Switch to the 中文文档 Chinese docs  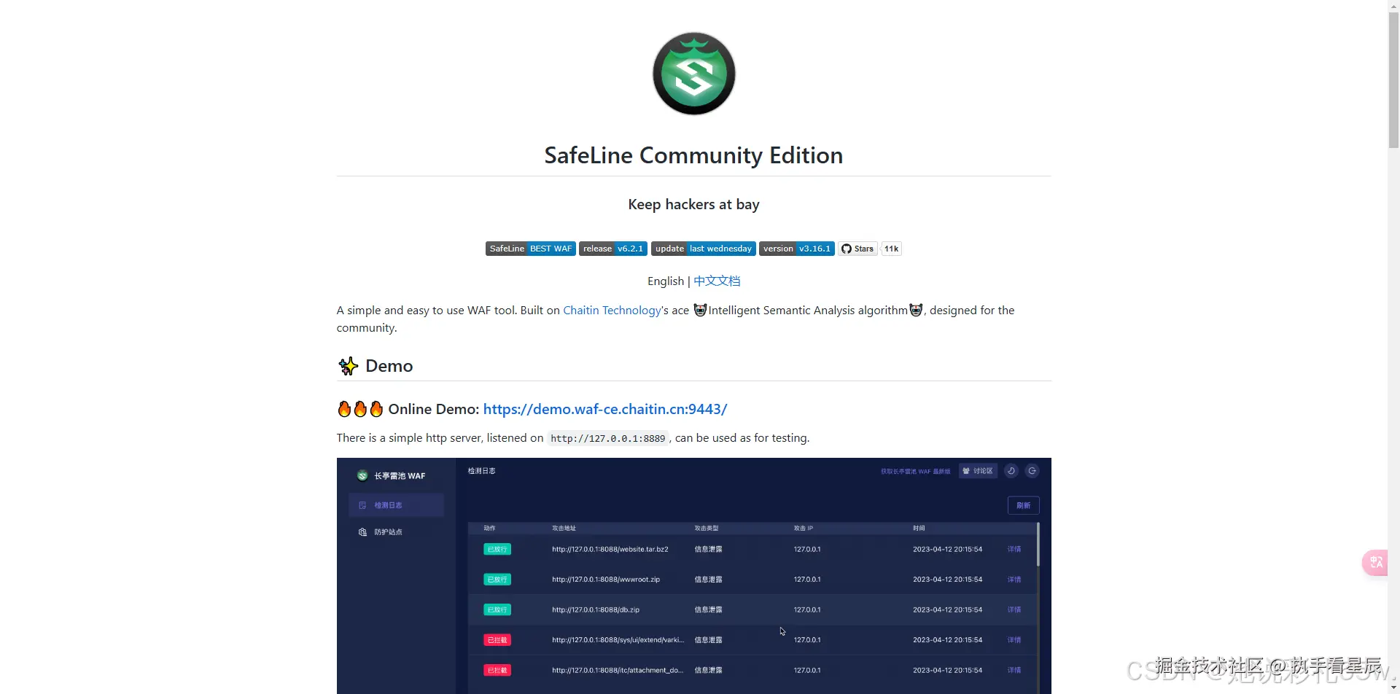[x=717, y=281]
